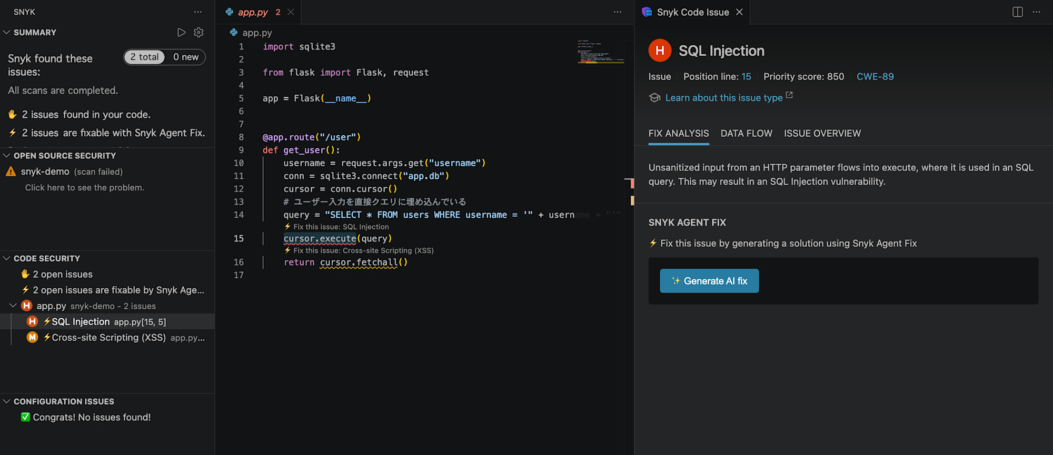Click 2 open issues row
Image resolution: width=1053 pixels, height=455 pixels.
(107, 274)
